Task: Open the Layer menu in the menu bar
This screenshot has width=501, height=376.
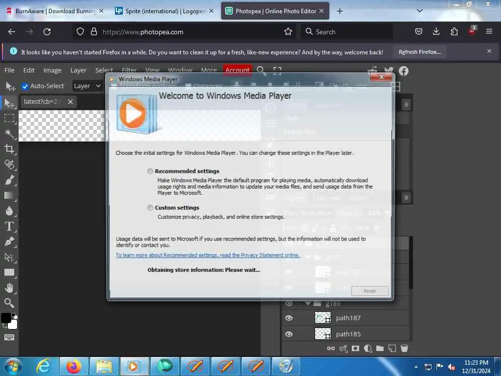Action: point(78,70)
